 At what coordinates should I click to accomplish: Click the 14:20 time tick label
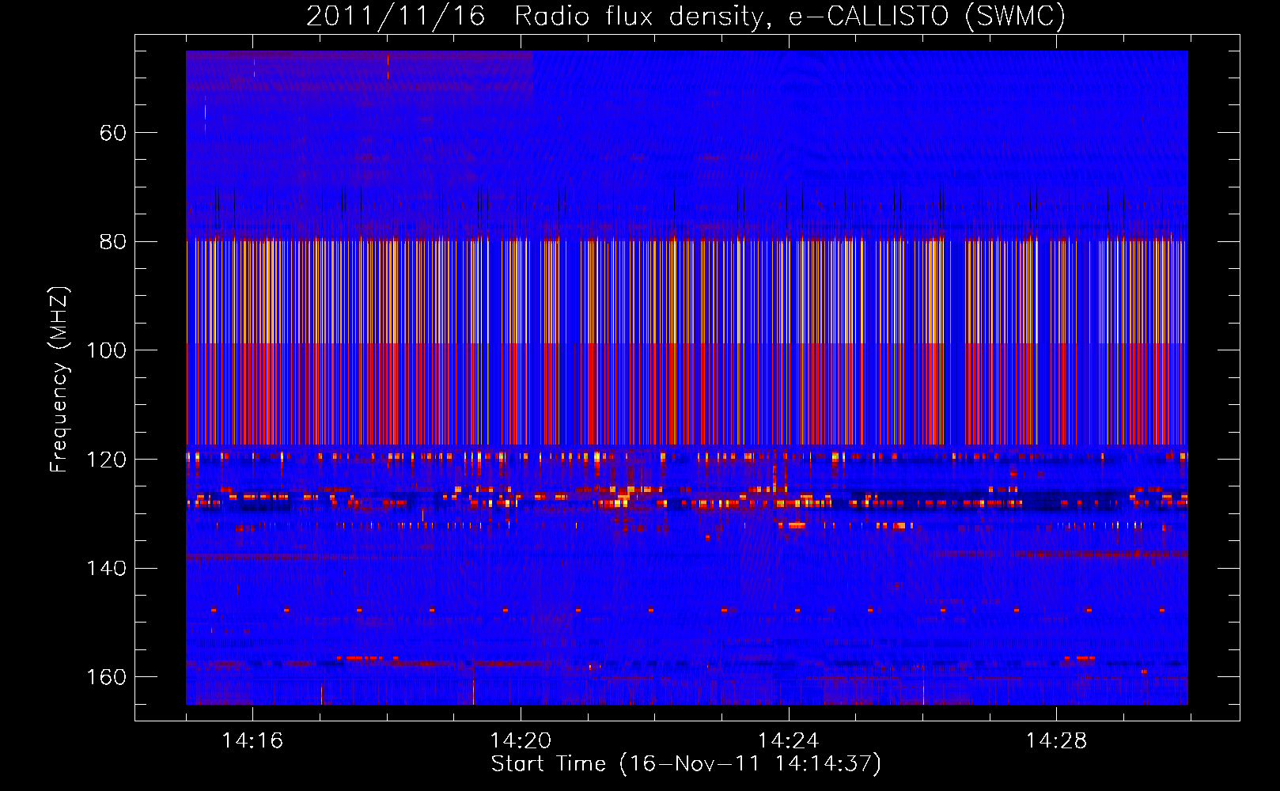[521, 741]
